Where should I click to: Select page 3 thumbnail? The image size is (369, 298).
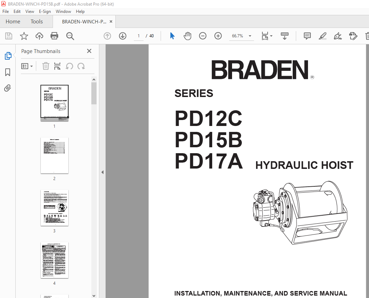point(55,208)
